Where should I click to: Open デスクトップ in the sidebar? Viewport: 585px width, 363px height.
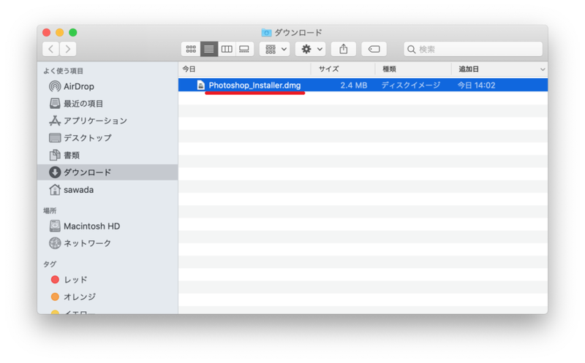pos(107,138)
